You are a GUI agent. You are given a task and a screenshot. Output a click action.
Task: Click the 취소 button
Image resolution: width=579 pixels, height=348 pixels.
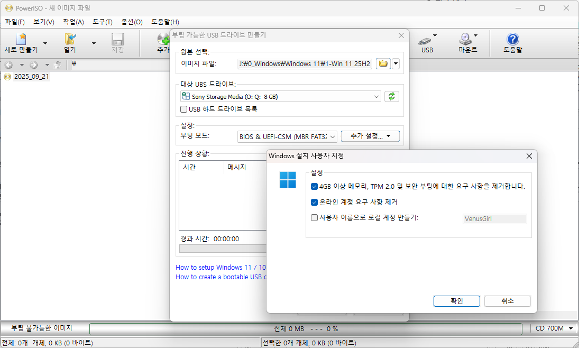(x=508, y=301)
